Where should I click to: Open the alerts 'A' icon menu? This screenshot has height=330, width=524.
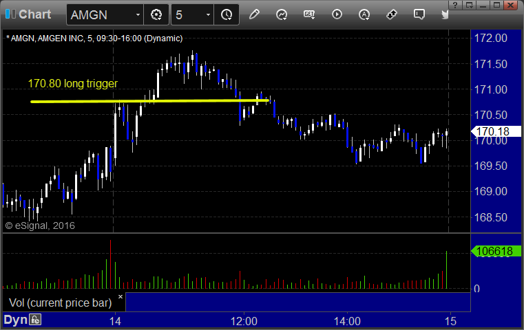pyautogui.click(x=364, y=14)
